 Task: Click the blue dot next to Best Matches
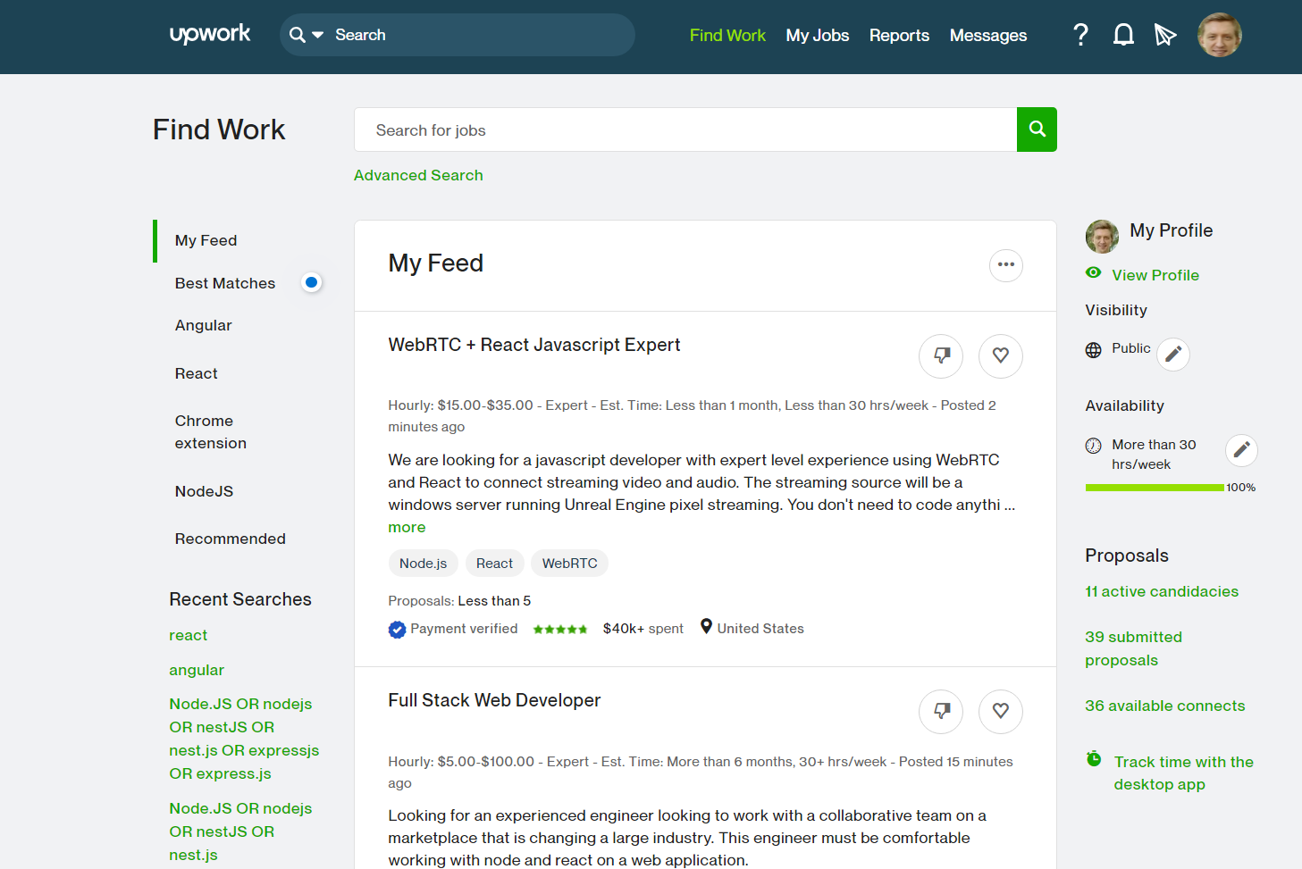click(311, 282)
